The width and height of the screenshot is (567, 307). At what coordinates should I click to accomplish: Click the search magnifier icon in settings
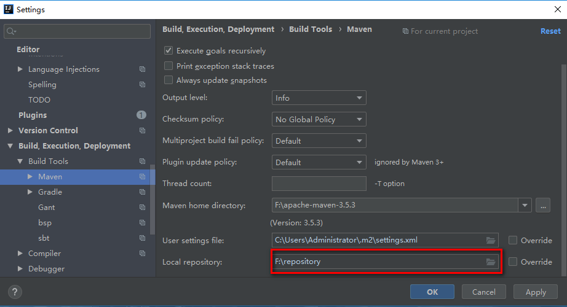coord(11,31)
